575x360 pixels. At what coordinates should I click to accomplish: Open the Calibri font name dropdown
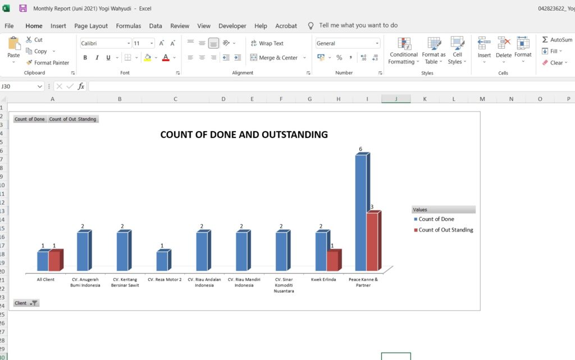point(129,43)
